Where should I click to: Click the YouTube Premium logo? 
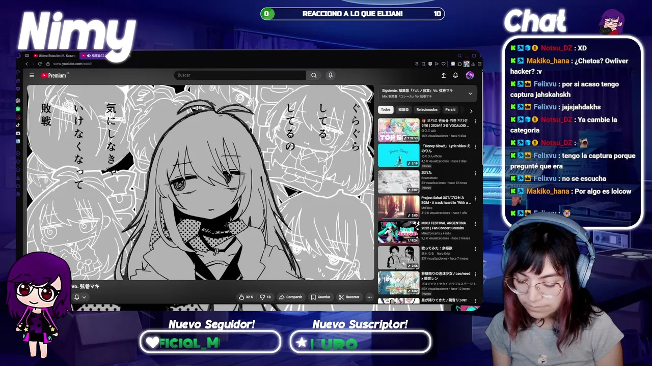click(x=54, y=75)
